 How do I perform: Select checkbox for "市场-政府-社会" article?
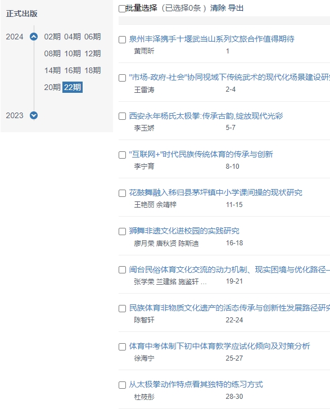122,78
